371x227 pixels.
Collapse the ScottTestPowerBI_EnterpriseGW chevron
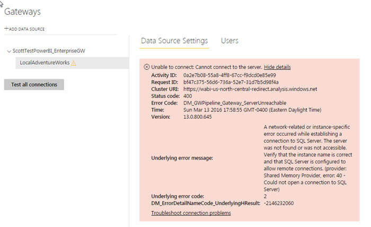click(x=8, y=51)
